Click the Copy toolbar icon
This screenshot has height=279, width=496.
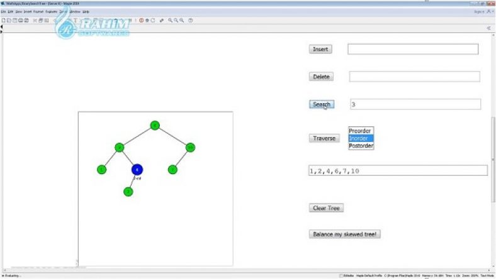point(41,20)
